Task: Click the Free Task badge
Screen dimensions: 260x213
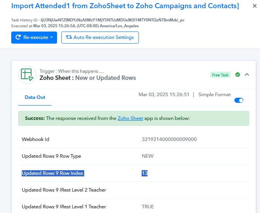Action: point(220,75)
